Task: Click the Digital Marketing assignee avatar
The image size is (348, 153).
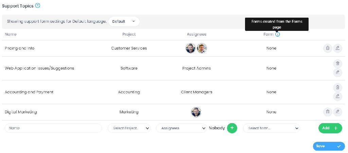Action: pos(196,112)
